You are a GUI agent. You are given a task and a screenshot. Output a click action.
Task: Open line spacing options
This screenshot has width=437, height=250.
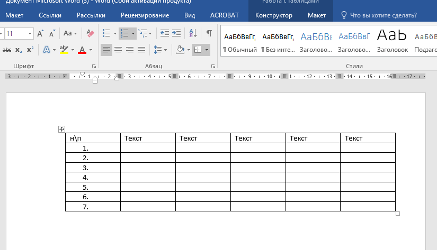pos(158,50)
